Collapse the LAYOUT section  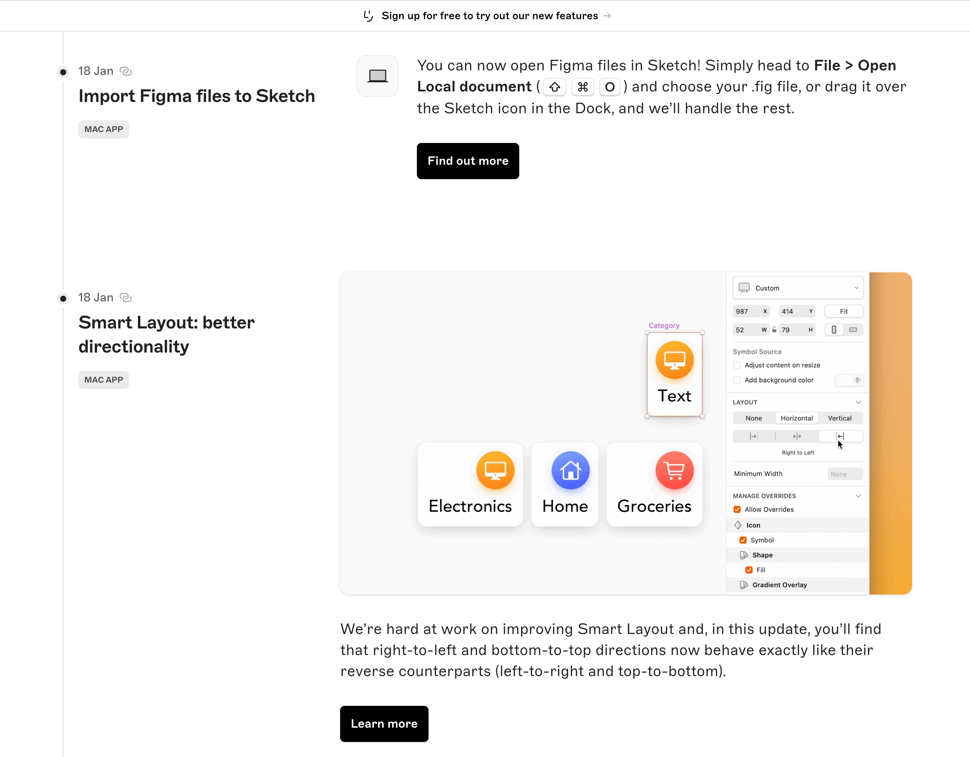click(858, 402)
